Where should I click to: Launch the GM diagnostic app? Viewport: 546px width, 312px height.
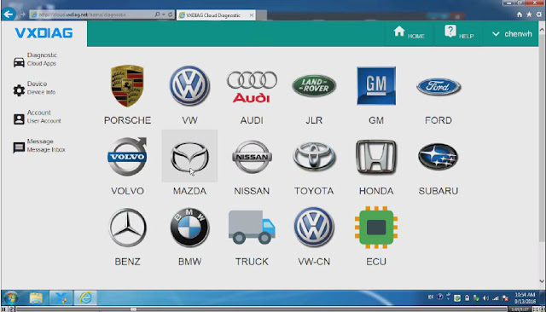(x=376, y=85)
